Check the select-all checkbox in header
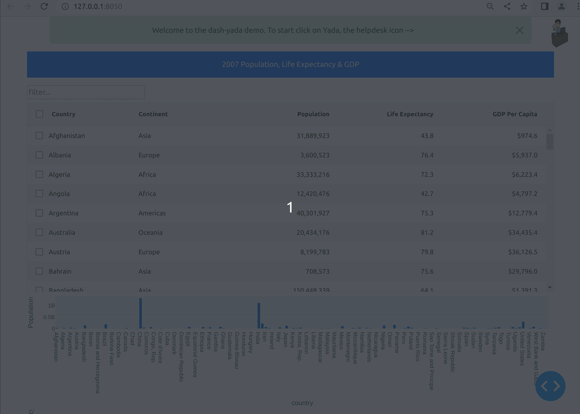This screenshot has height=414, width=580. click(39, 114)
